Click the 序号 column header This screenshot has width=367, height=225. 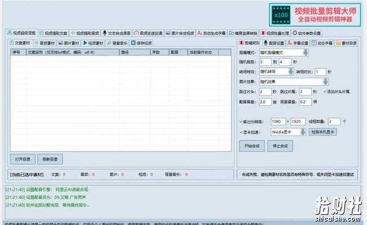click(18, 52)
